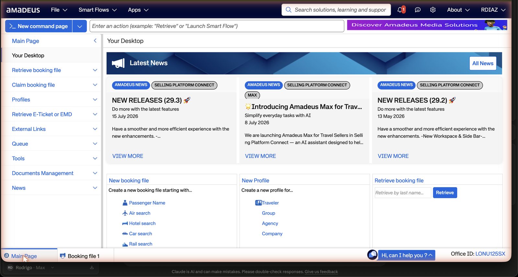Click VIEW MORE for Amadeus Max news
The height and width of the screenshot is (277, 518).
(260, 156)
